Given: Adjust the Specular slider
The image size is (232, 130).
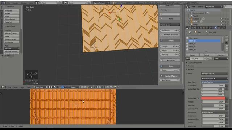Looking at the screenshot, I should tap(213, 105).
